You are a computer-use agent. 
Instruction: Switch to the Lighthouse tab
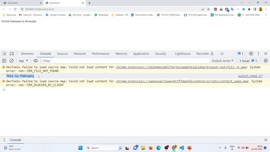pyautogui.click(x=183, y=54)
